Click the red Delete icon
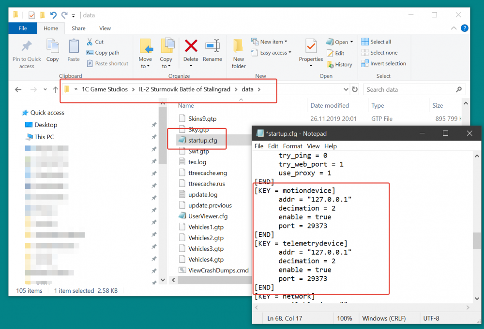This screenshot has height=329, width=484. pos(191,46)
